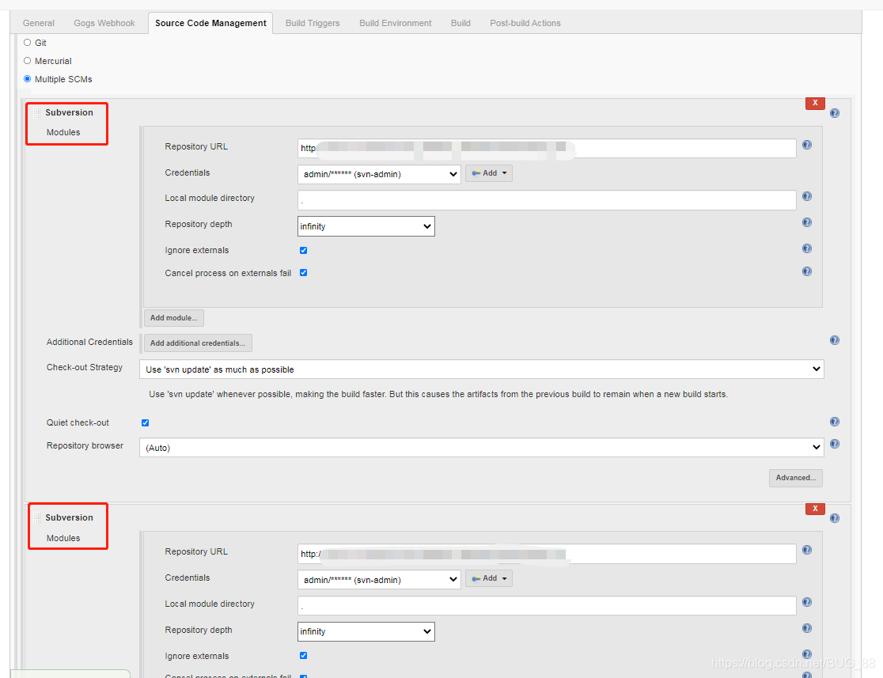
Task: Select the Mercurial radio option
Action: pos(27,60)
